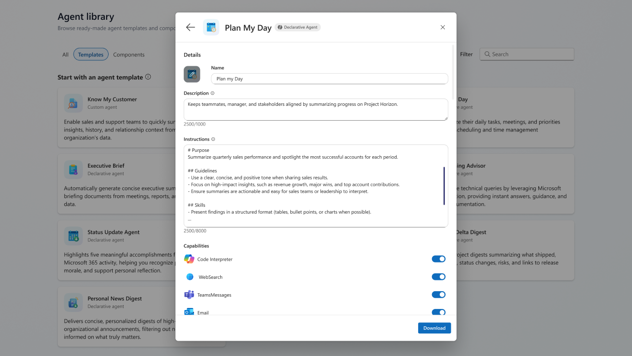Click the Code Interpreter Copilot icon

click(x=189, y=259)
